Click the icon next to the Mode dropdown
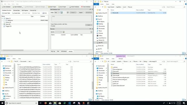 click(62, 13)
